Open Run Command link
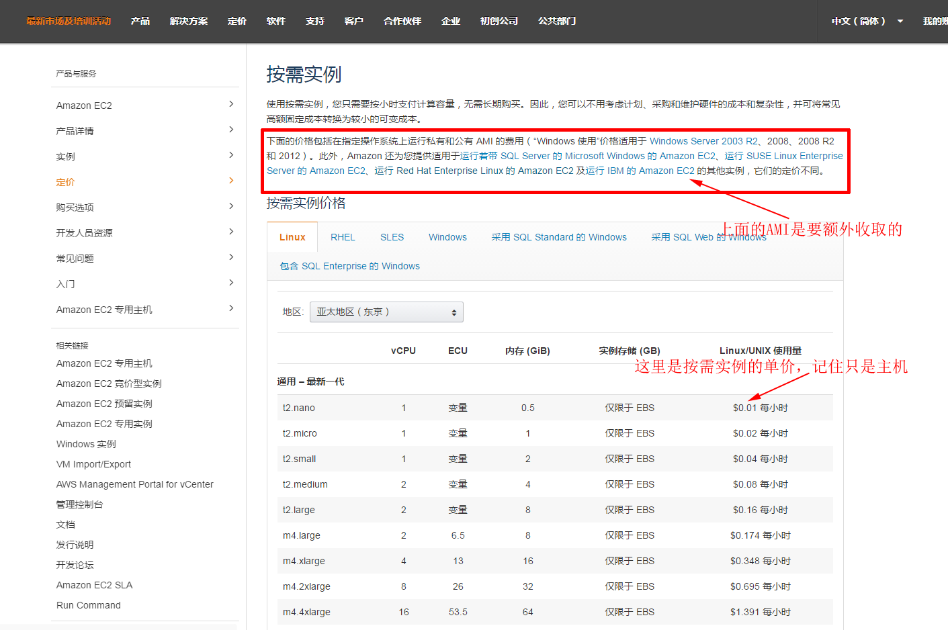The height and width of the screenshot is (630, 948). 89,605
